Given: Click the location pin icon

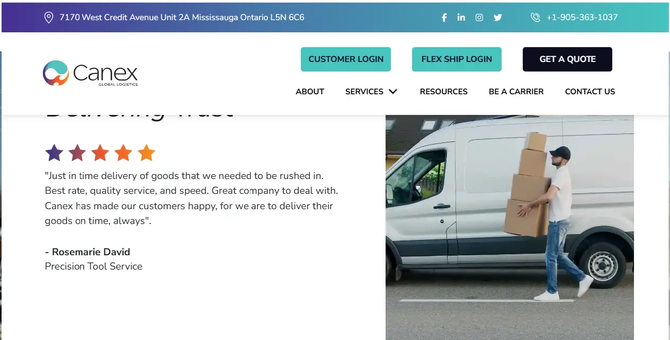Looking at the screenshot, I should pyautogui.click(x=48, y=17).
